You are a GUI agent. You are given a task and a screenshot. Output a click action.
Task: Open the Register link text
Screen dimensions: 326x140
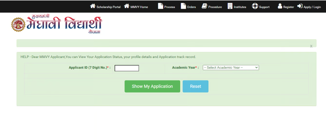(288, 7)
